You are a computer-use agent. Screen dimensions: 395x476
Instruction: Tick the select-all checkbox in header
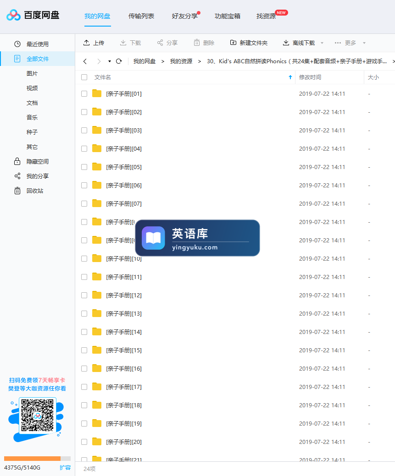click(84, 77)
